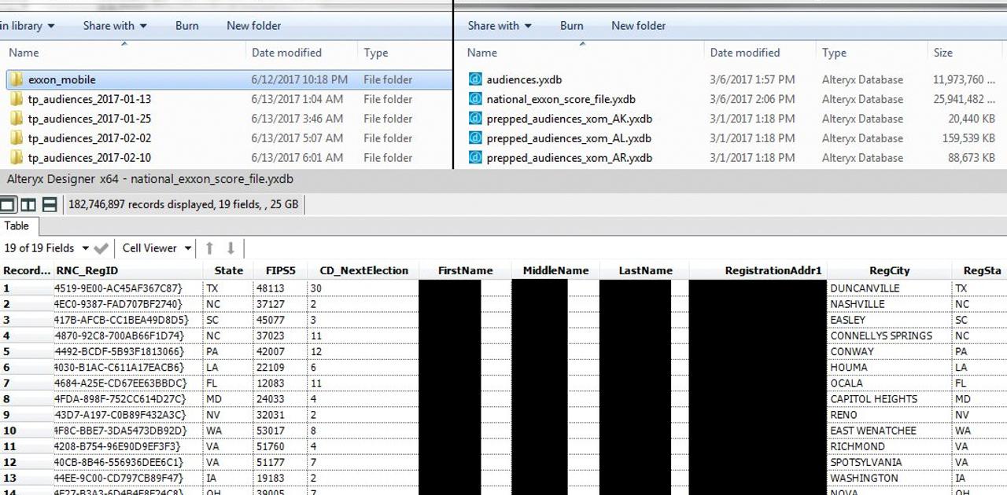Screen dimensions: 1007x495
Task: Click the LastName column header
Action: [645, 271]
